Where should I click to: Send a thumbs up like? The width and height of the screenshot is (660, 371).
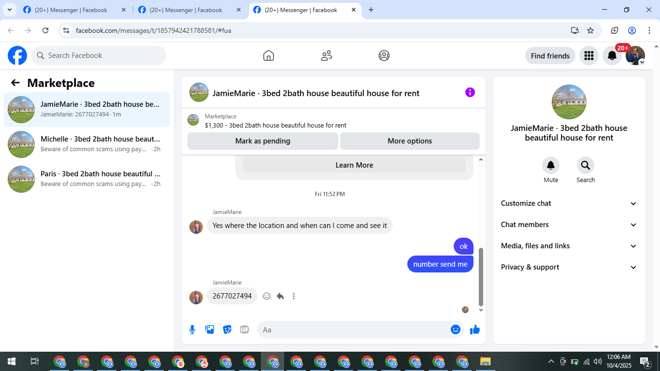pyautogui.click(x=475, y=329)
